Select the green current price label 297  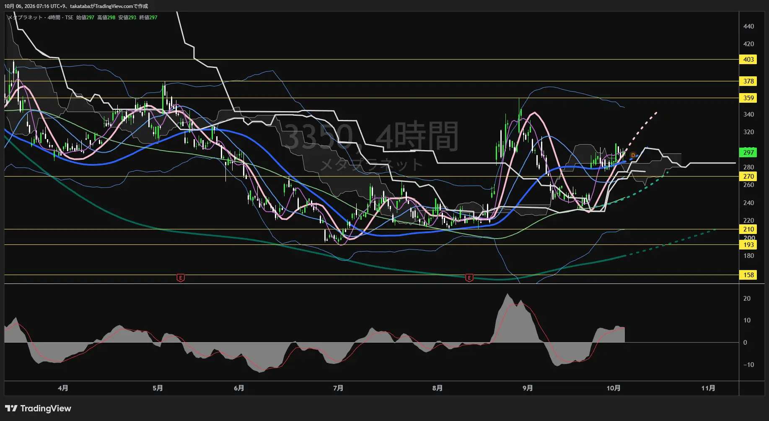click(x=748, y=152)
